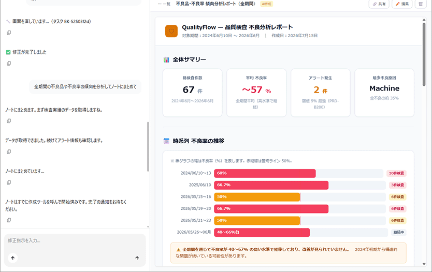Click the 時系列 不良率の推移 heading
The image size is (432, 272).
(198, 141)
